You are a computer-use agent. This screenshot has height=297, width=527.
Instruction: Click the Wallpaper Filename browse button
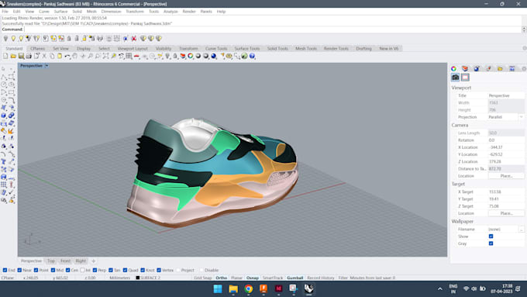(x=522, y=230)
